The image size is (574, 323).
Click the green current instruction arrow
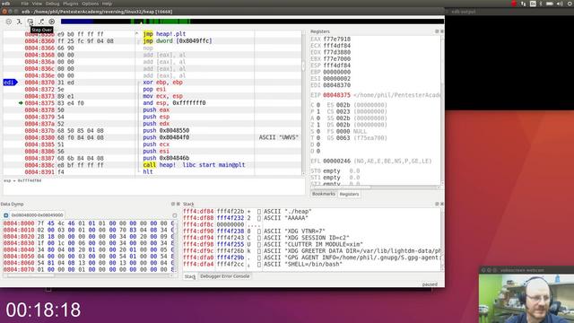(21, 103)
